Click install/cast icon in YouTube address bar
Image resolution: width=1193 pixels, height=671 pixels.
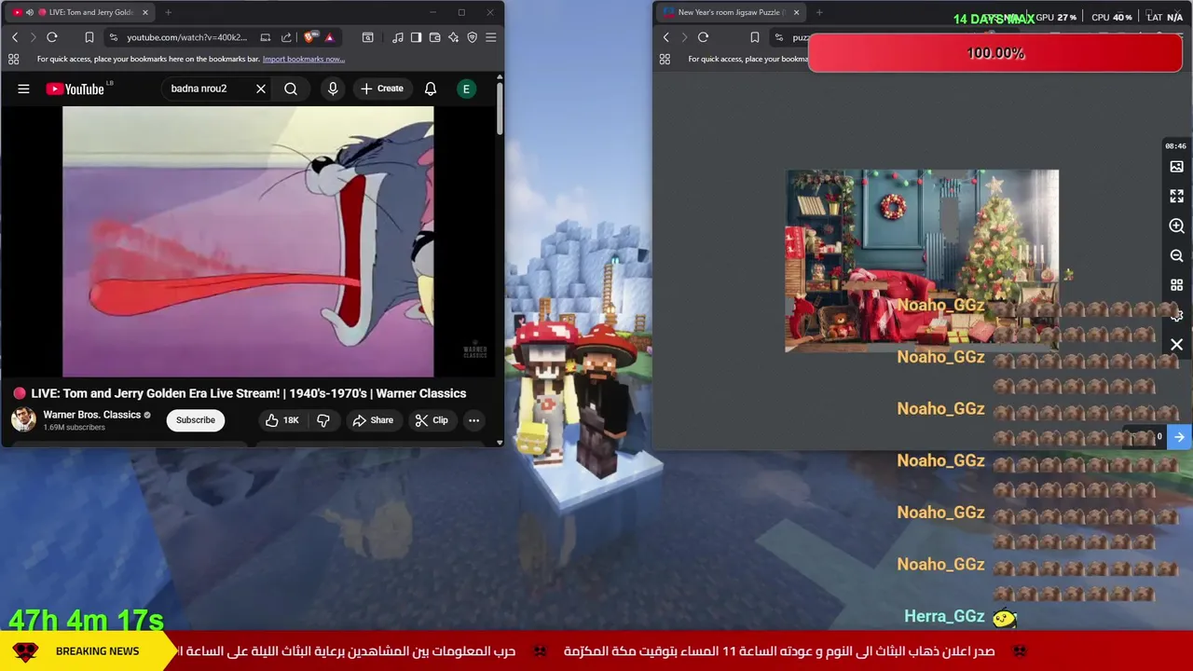pyautogui.click(x=266, y=37)
